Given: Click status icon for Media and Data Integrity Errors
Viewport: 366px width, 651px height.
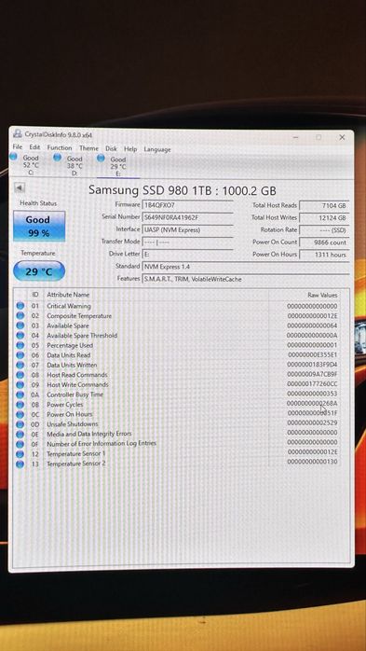Looking at the screenshot, I should point(20,434).
